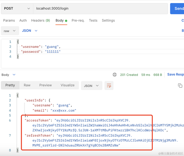184x156 pixels.
Task: Click the "userInfo" key in response
Action: click(34, 100)
